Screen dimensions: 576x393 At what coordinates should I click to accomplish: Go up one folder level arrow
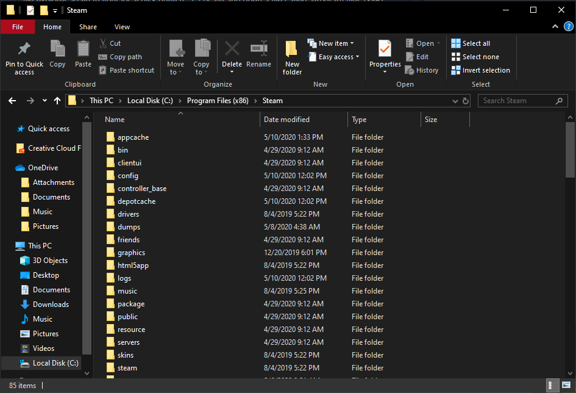pyautogui.click(x=57, y=101)
